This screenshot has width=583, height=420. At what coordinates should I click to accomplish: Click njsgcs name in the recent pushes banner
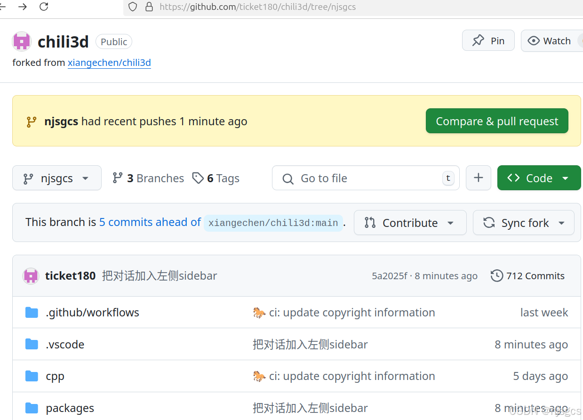[x=61, y=121]
